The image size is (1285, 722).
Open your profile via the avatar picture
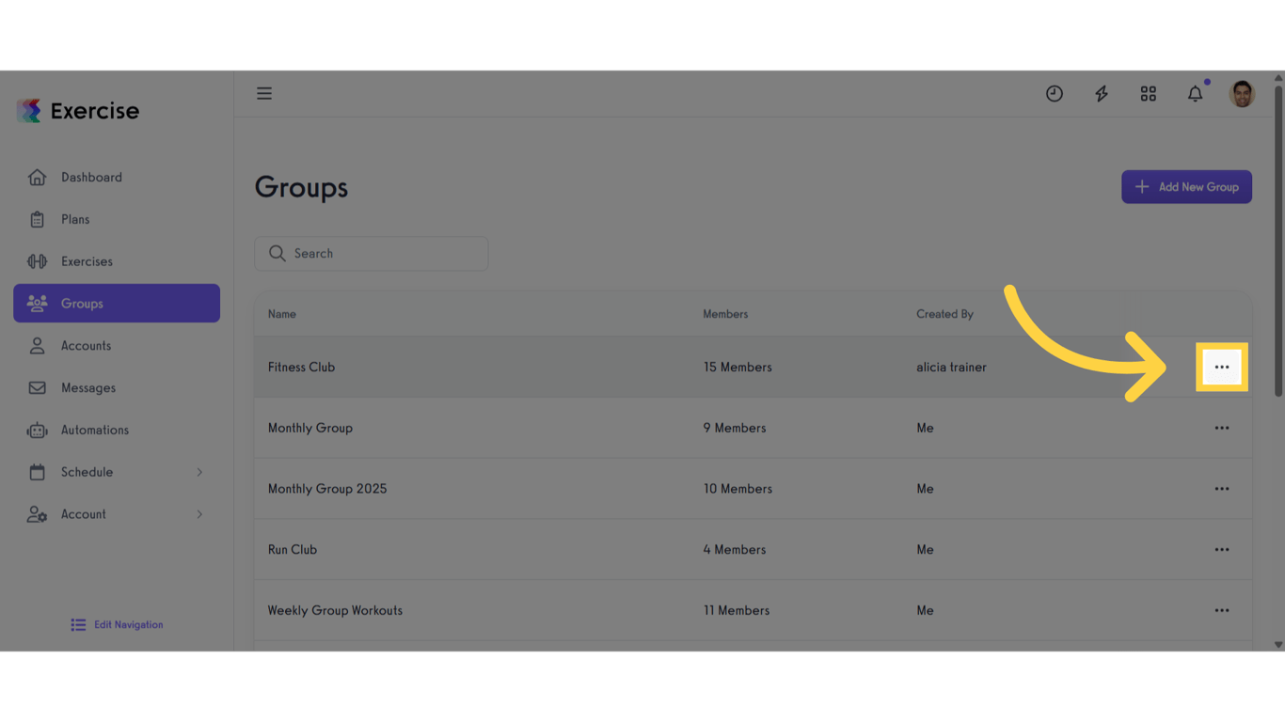1242,93
